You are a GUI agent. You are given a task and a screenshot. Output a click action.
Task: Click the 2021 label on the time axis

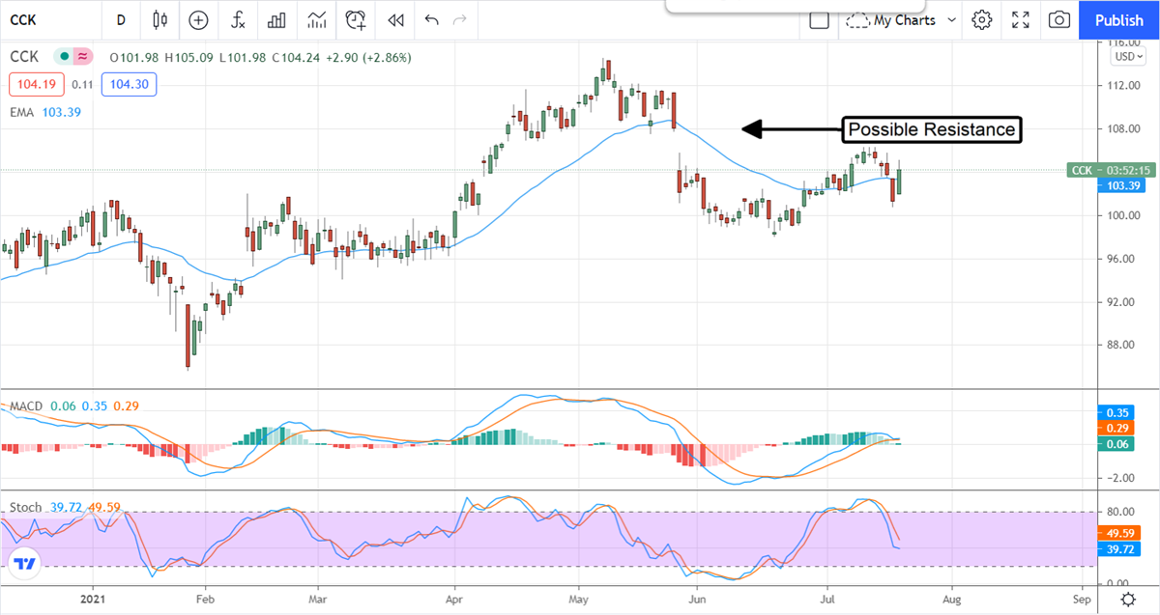[x=93, y=599]
